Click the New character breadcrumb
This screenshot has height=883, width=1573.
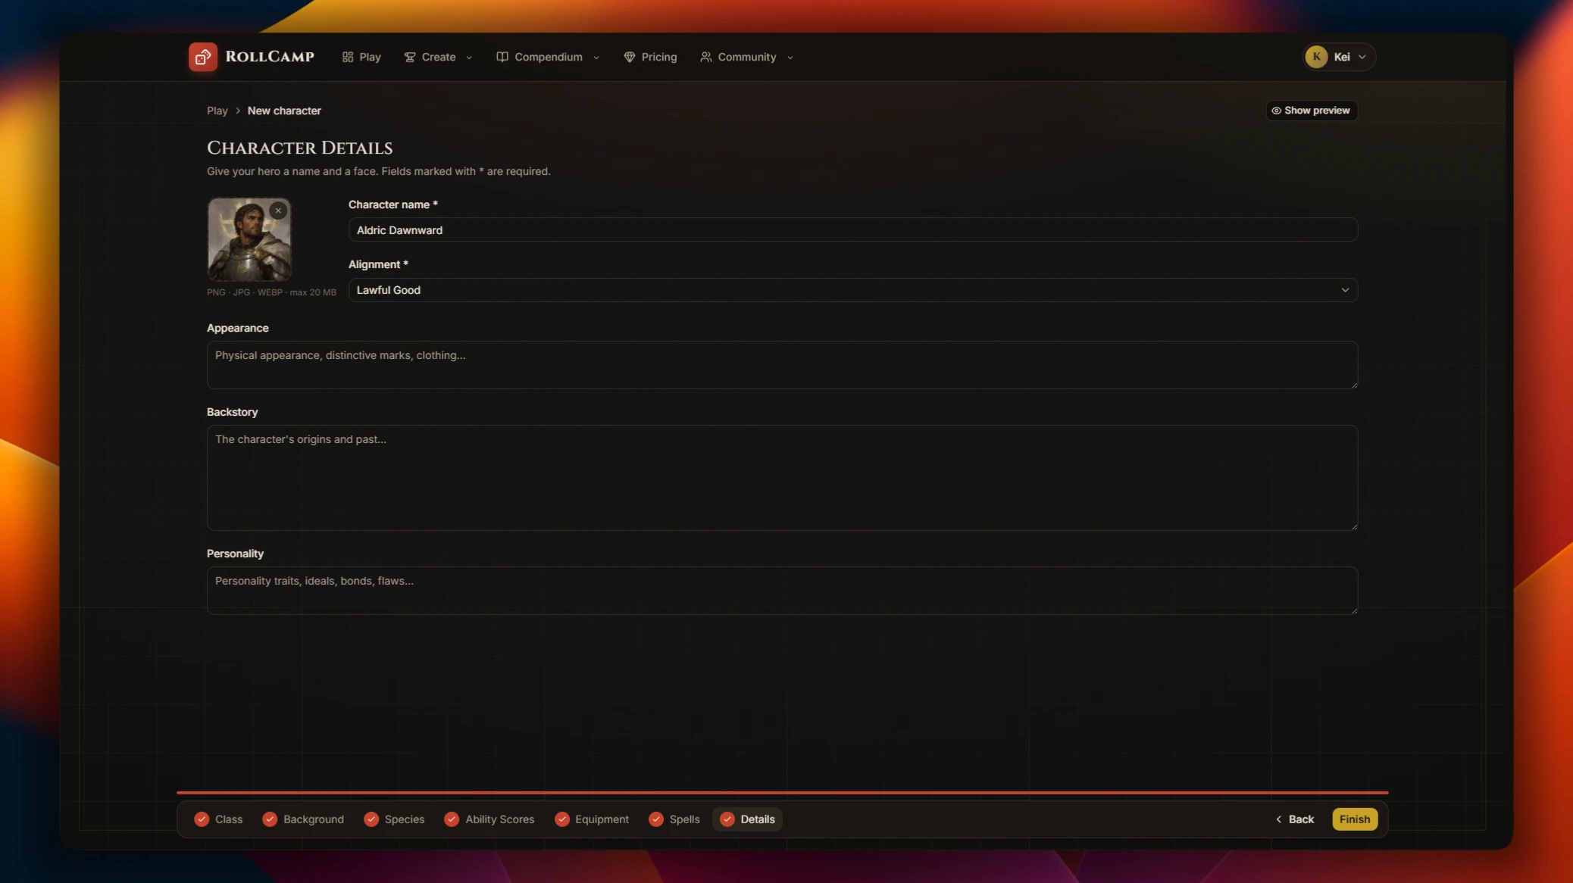tap(284, 111)
